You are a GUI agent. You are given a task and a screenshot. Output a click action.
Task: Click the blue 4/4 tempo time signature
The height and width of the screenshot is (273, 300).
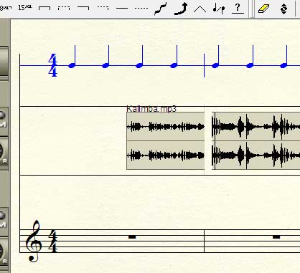pyautogui.click(x=53, y=65)
